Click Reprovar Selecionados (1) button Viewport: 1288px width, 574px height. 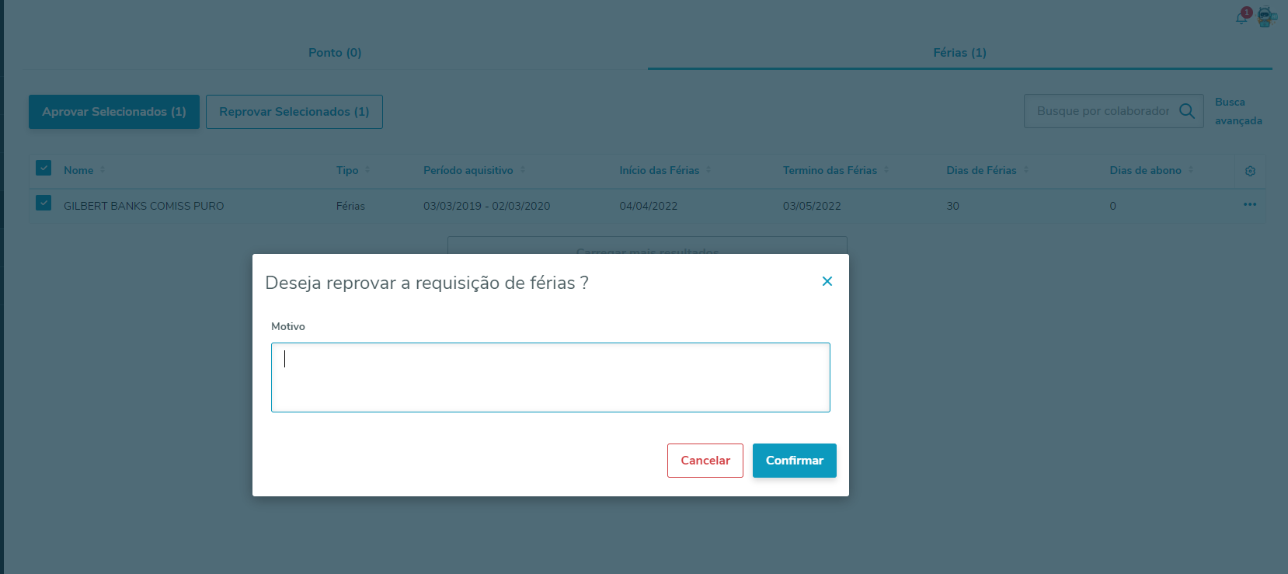coord(294,112)
